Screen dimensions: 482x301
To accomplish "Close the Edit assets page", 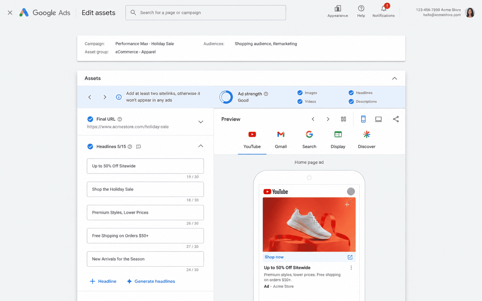I will pos(10,13).
